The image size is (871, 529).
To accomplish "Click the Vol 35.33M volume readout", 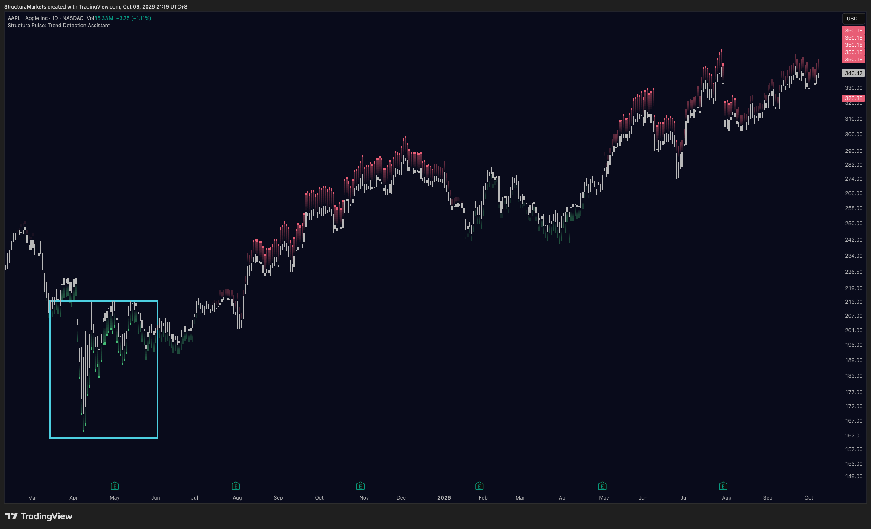I will click(100, 18).
